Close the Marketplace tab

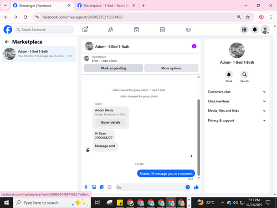pyautogui.click(x=134, y=6)
